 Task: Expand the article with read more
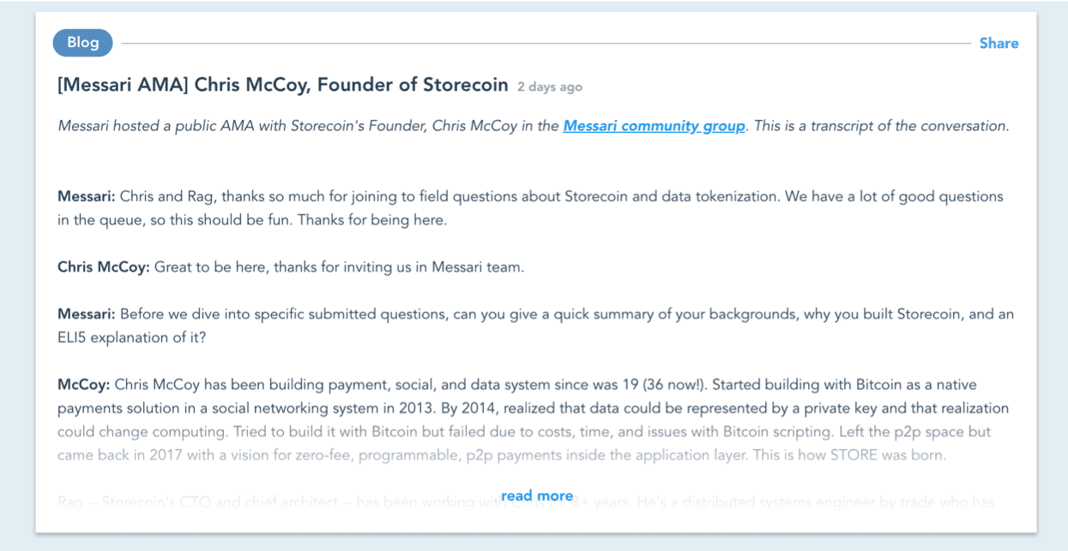tap(537, 495)
